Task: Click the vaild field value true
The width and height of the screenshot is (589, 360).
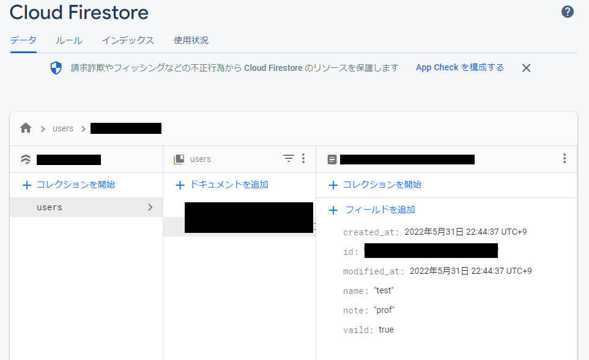Action: 386,329
